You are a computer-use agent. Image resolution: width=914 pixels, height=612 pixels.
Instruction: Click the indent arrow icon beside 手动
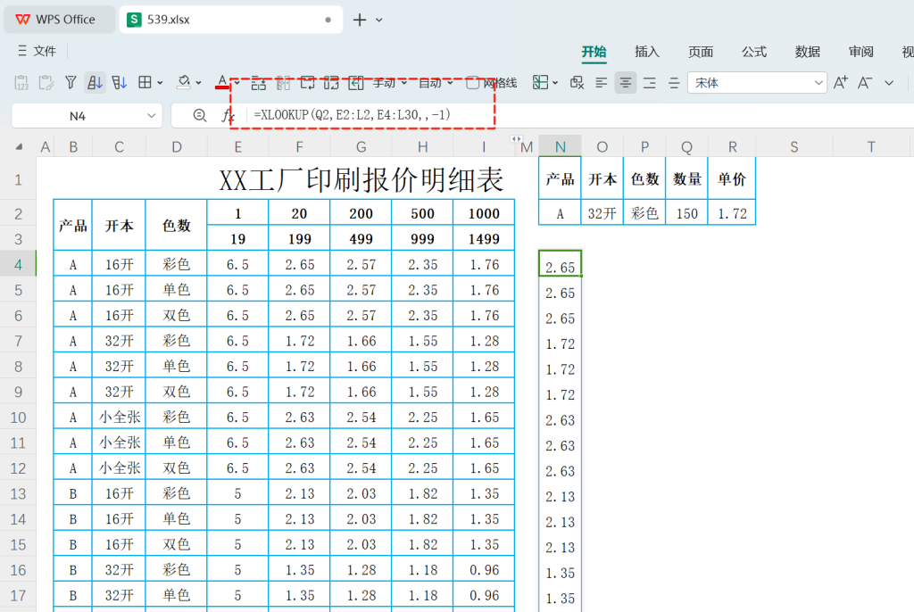(x=355, y=83)
